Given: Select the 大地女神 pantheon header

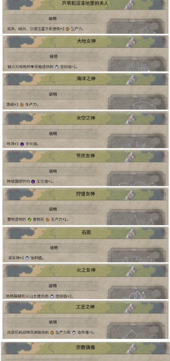Looking at the screenshot, I should pyautogui.click(x=86, y=41).
